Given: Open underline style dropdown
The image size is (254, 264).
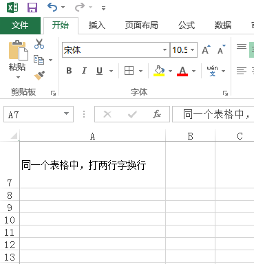Looking at the screenshot, I should click(111, 71).
